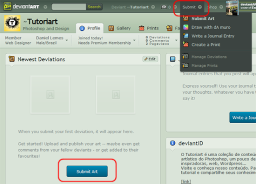Choose Submit Art from the dropdown menu
Image resolution: width=256 pixels, height=184 pixels.
(203, 18)
